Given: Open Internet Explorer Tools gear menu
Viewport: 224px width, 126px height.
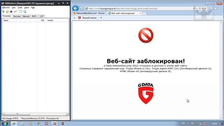Looking at the screenshot, I should tap(220, 8).
